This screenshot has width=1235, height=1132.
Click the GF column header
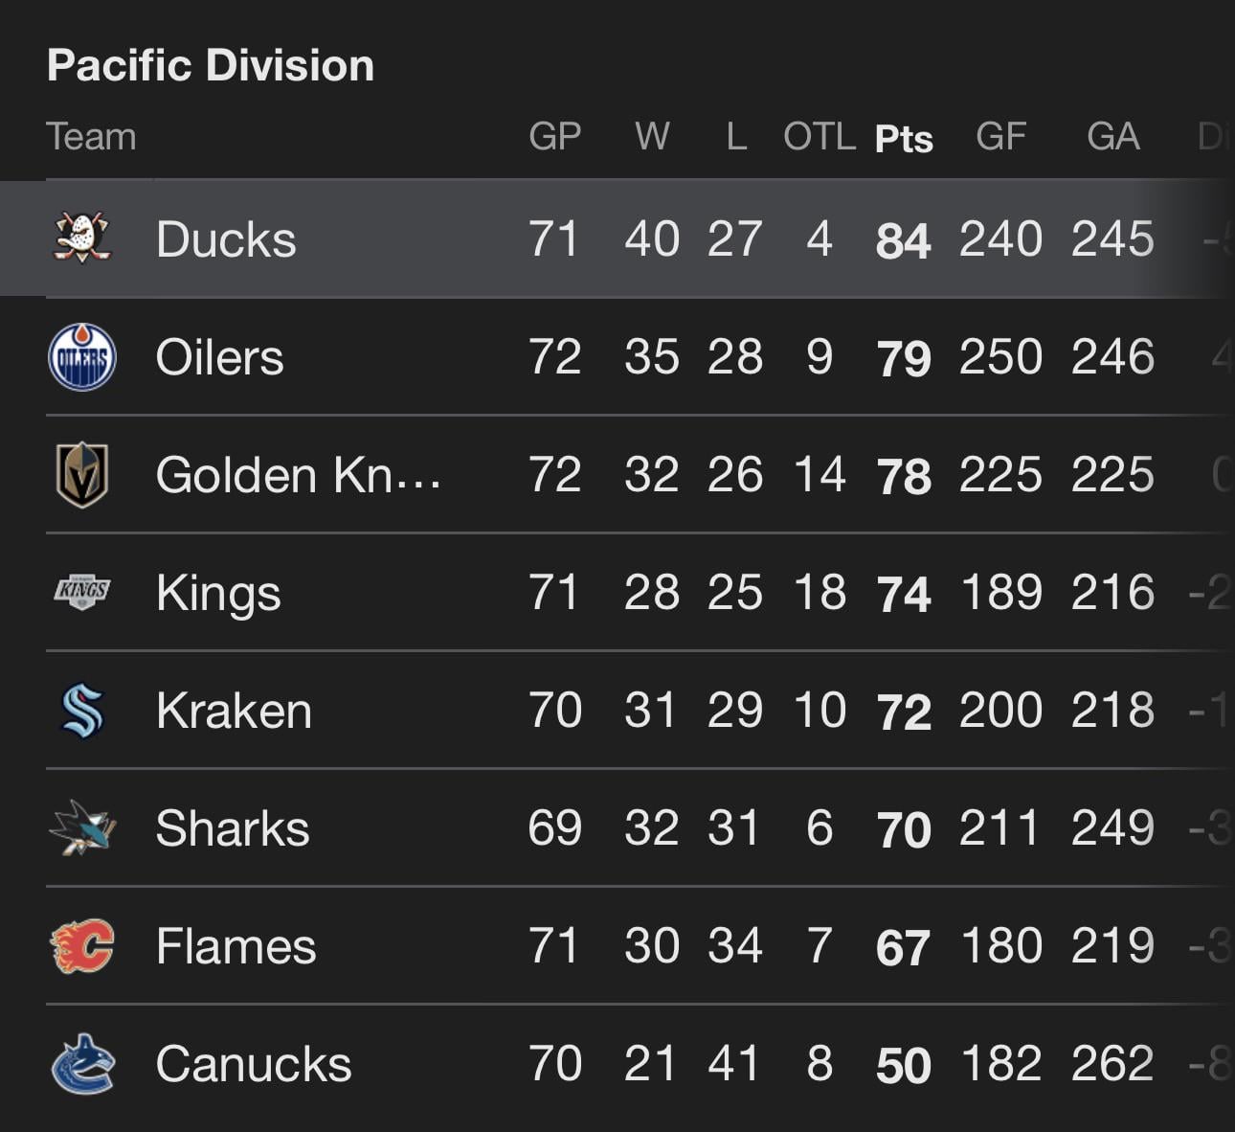pos(1000,136)
